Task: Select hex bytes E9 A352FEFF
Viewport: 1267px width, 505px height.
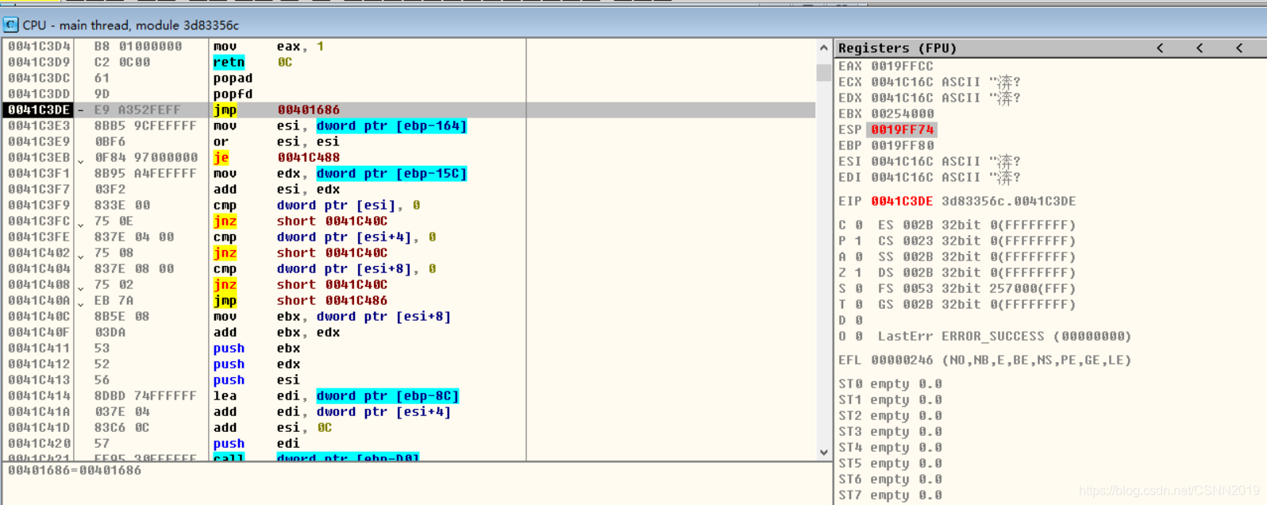Action: pos(137,110)
